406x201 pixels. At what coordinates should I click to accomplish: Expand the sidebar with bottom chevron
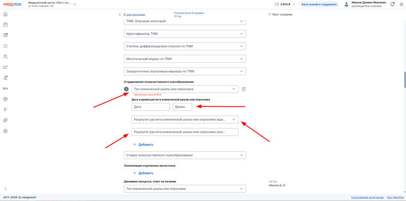[6, 189]
